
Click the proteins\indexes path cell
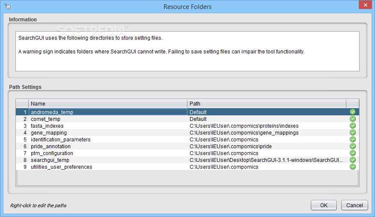(x=267, y=126)
